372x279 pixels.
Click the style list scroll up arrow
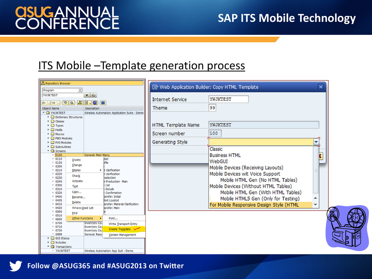[316, 198]
